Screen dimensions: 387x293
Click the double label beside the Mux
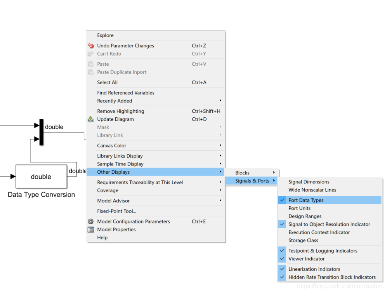pyautogui.click(x=54, y=127)
